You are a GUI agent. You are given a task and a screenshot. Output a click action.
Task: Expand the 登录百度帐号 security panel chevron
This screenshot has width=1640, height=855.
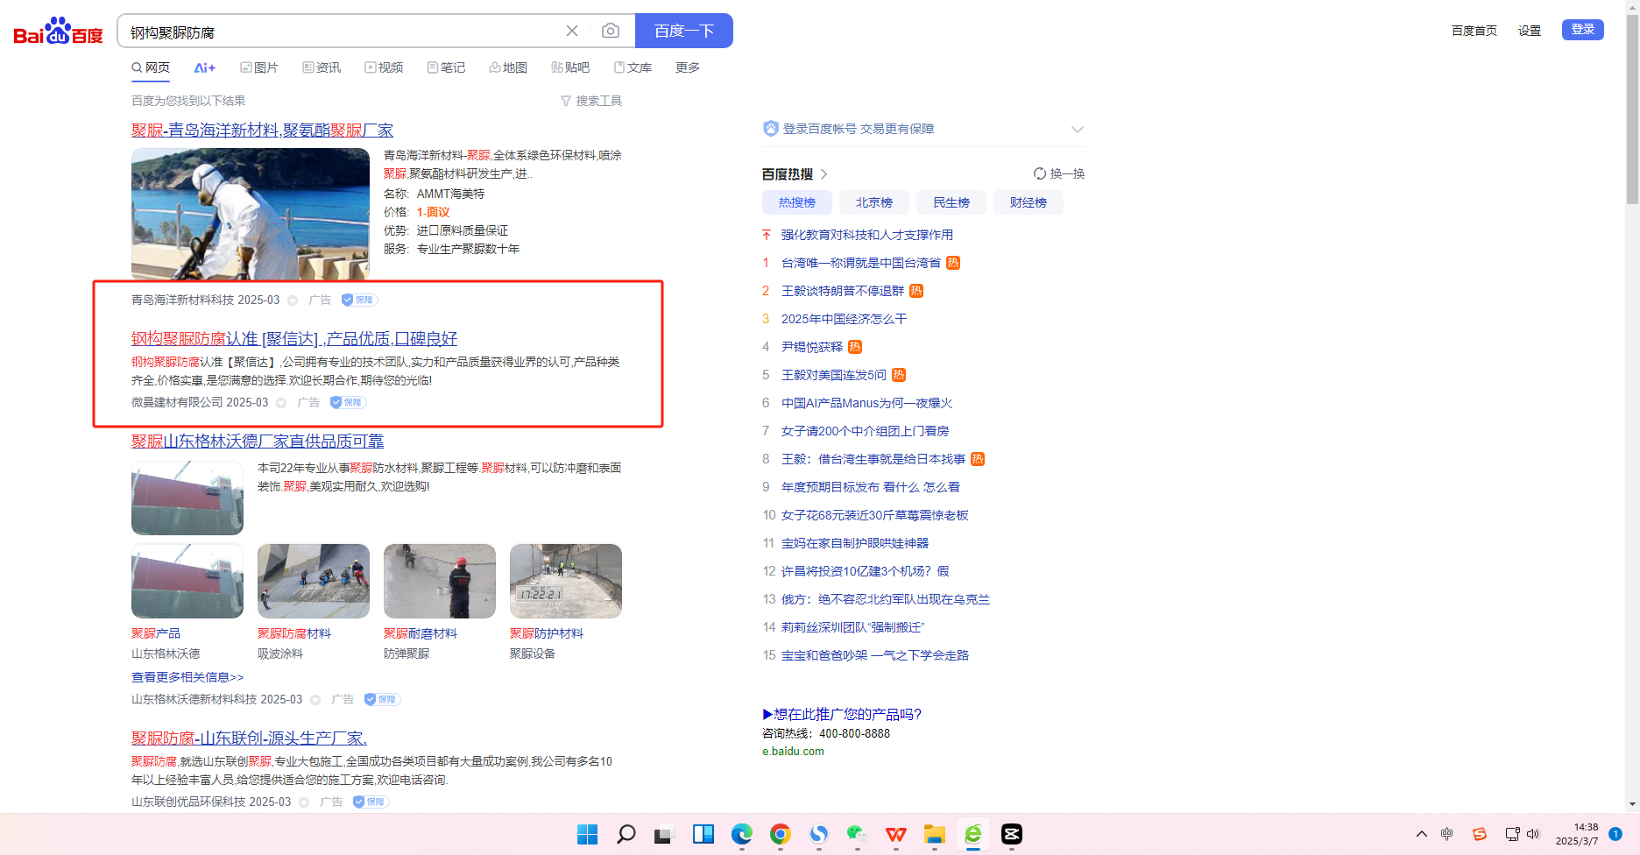pyautogui.click(x=1077, y=130)
